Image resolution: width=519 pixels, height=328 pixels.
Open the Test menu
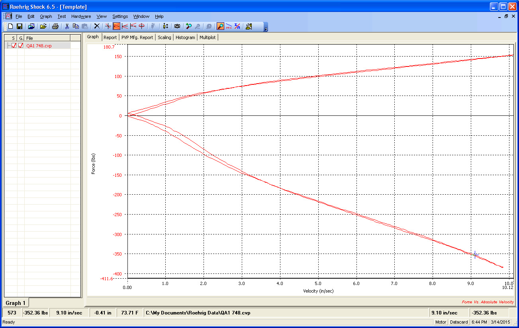62,16
